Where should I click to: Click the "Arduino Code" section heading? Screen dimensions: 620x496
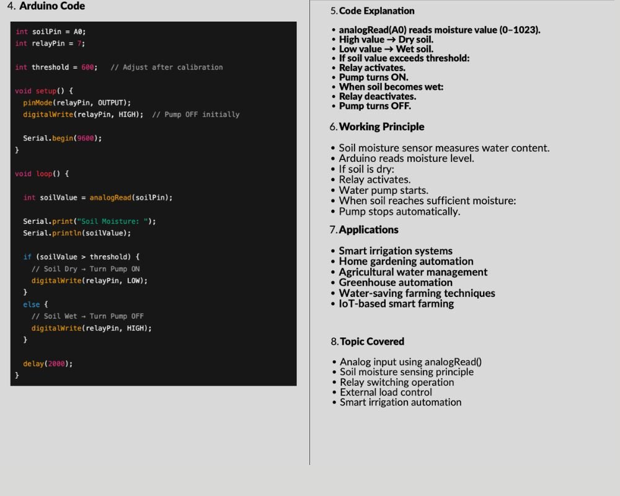52,6
